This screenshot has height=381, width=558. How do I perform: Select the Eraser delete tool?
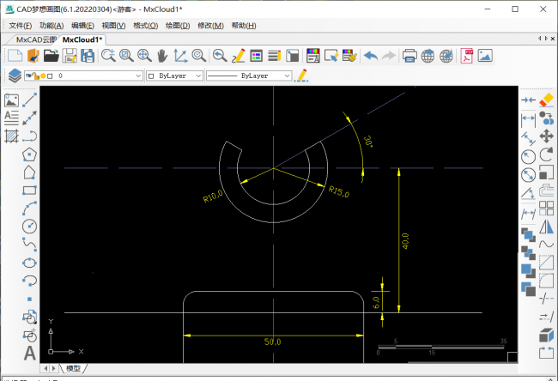pos(546,100)
